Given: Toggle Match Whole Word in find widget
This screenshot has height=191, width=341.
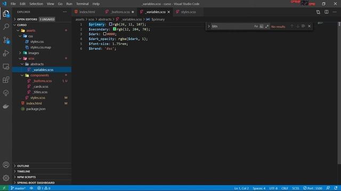Looking at the screenshot, I should (262, 27).
